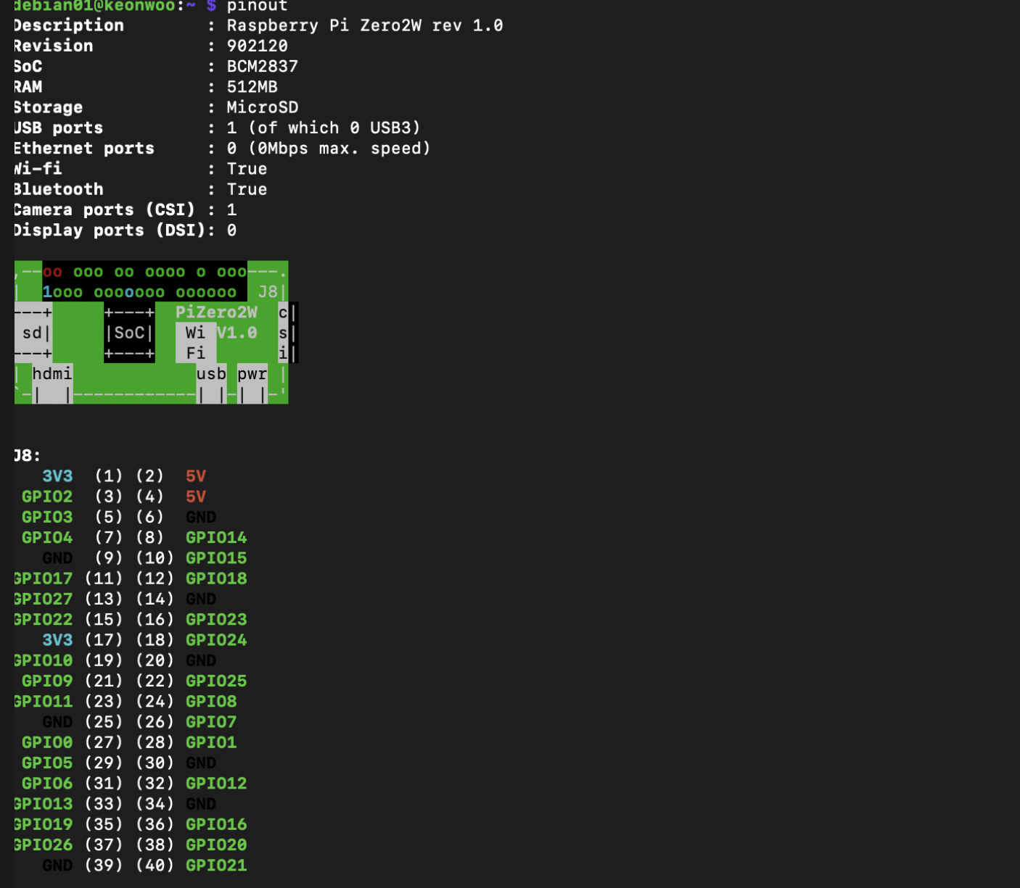The height and width of the screenshot is (888, 1020).
Task: Select 'Raspberry Pi Zero2W rev 1.0' description value
Action: (x=365, y=25)
